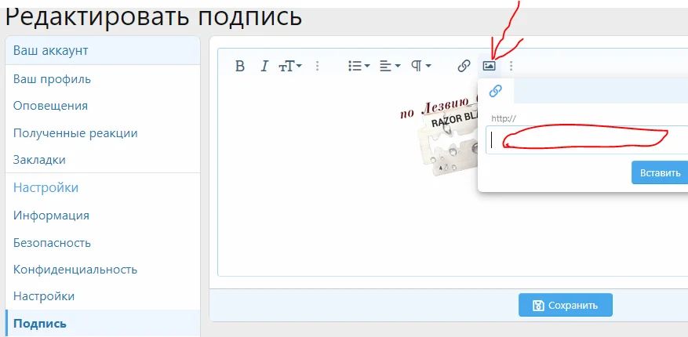Open the paragraph format dropdown

point(420,66)
